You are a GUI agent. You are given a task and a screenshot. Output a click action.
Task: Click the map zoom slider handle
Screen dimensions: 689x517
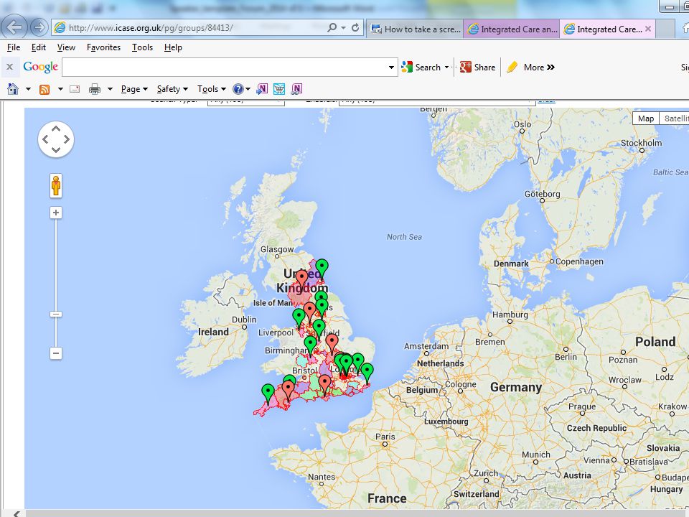tap(56, 315)
